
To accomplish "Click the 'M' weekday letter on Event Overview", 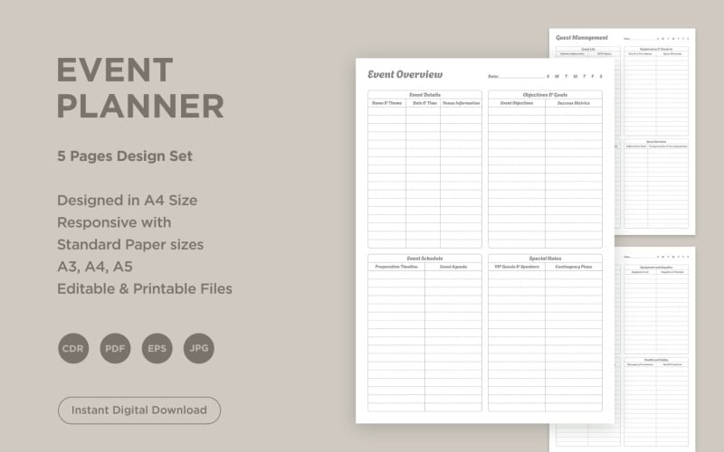I will click(557, 77).
